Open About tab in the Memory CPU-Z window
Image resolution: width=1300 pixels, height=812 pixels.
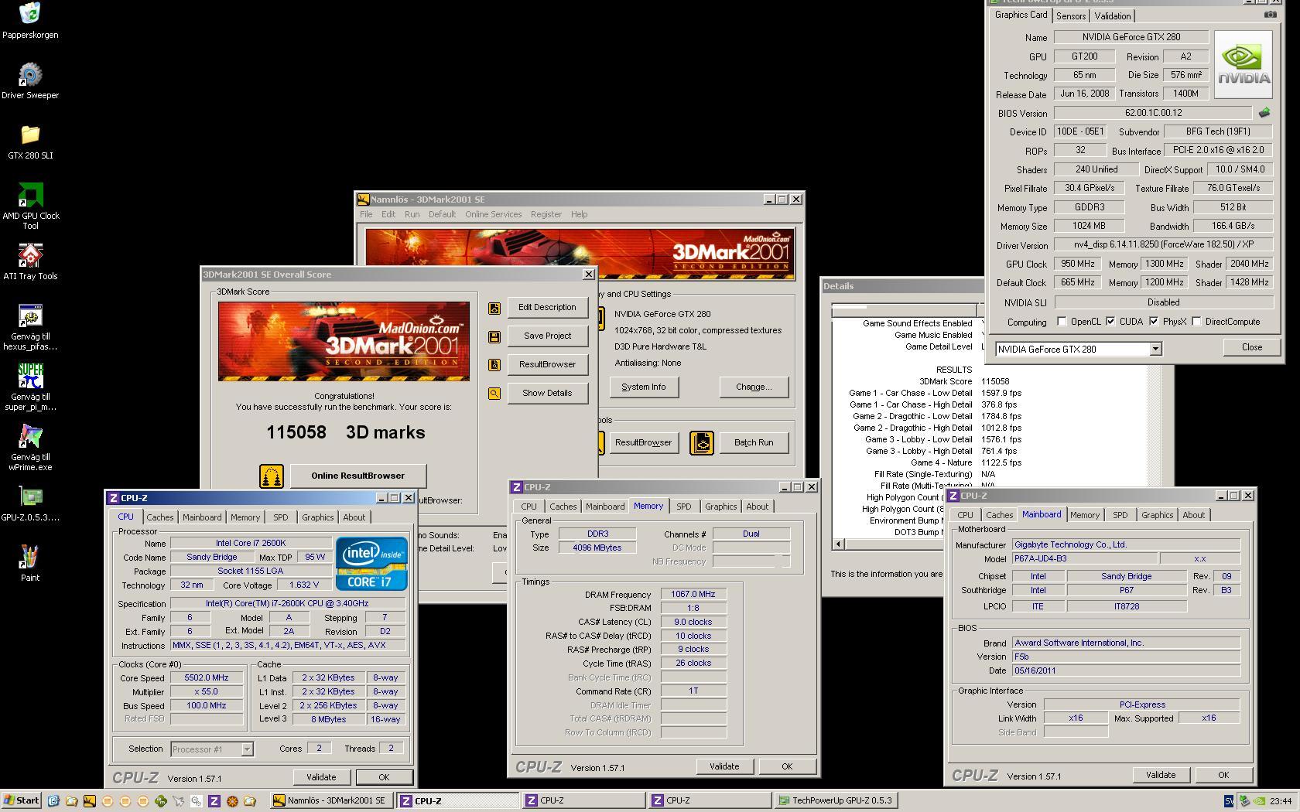[757, 507]
